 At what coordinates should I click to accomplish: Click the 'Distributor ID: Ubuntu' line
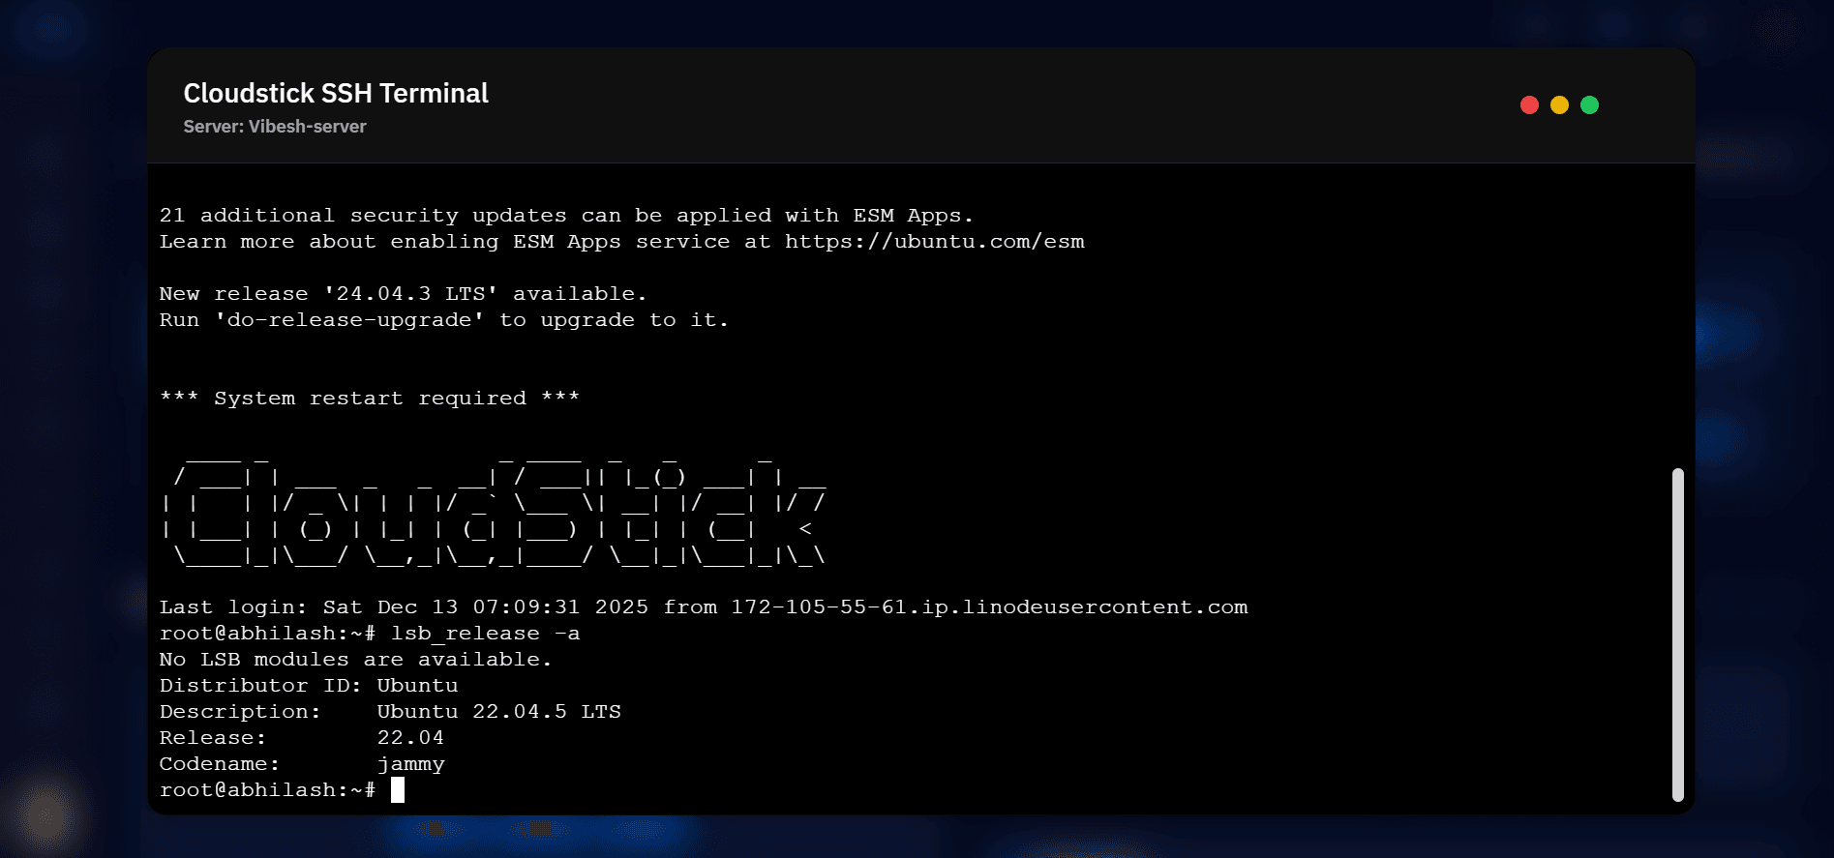[309, 686]
